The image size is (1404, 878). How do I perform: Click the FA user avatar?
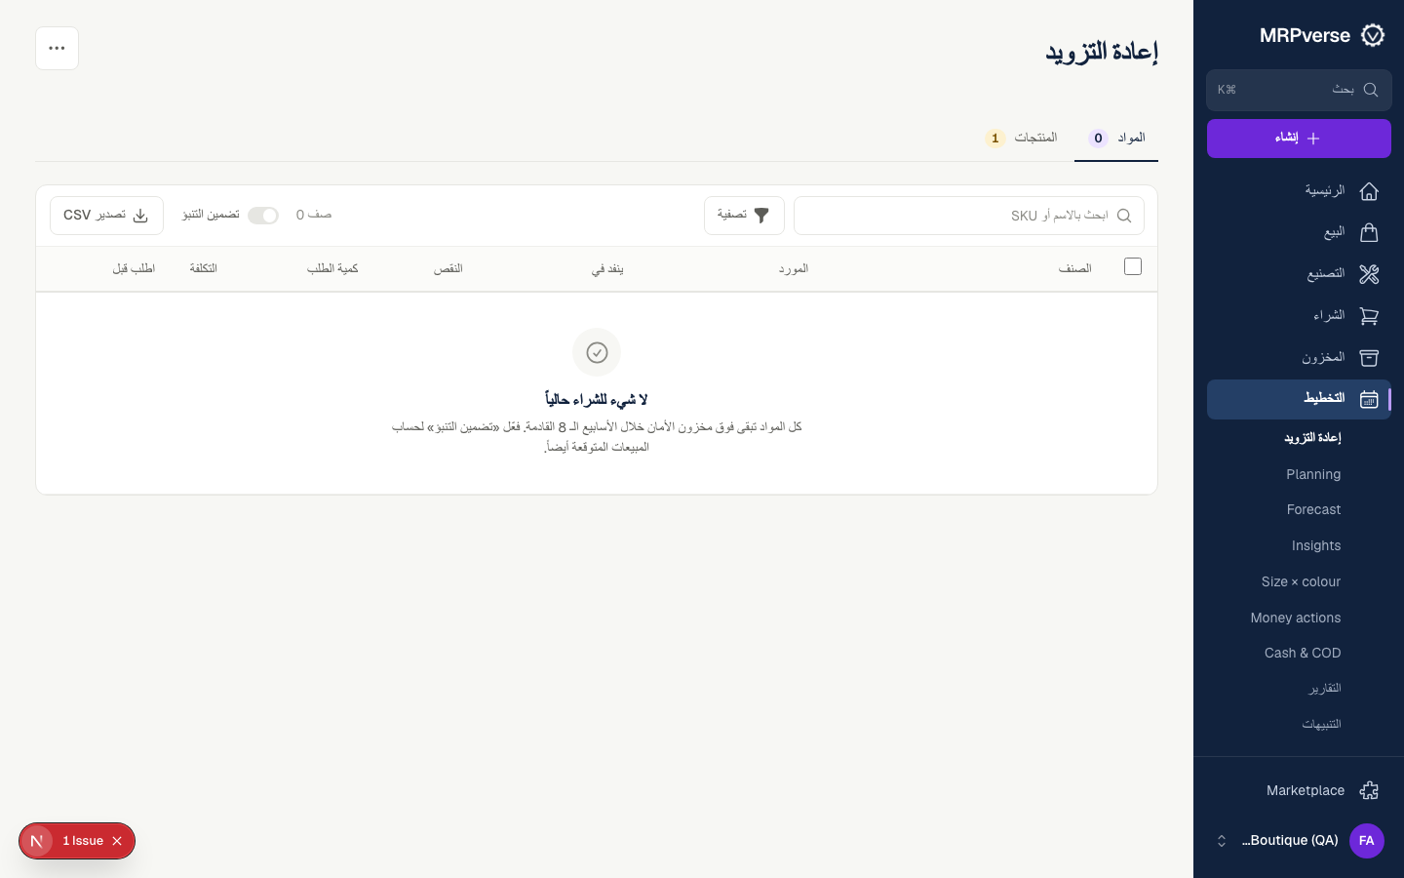tap(1367, 841)
